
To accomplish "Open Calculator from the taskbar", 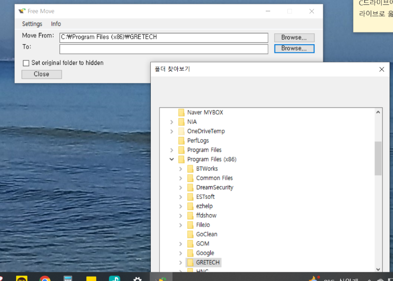I will click(x=68, y=278).
